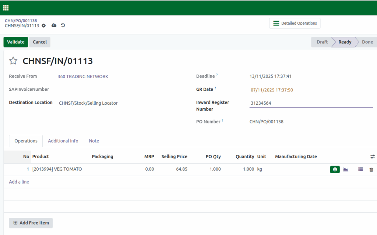Click the Validate button
This screenshot has width=377, height=235.
(x=15, y=42)
